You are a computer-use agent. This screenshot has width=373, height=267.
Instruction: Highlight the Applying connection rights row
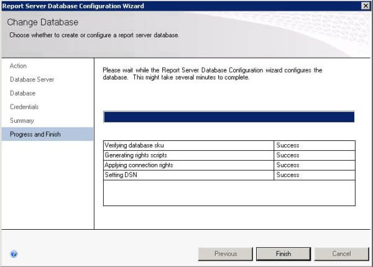coord(189,165)
